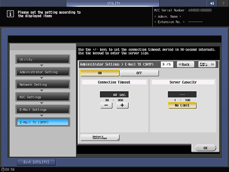229x172 pixels.
Task: Click Exit [UTILITY] button
Action: point(36,162)
